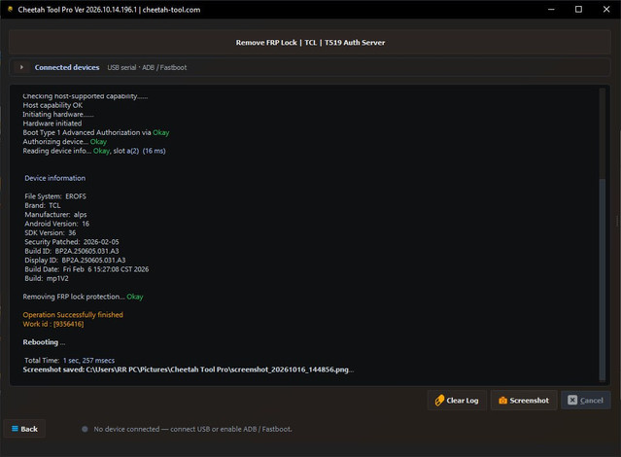The width and height of the screenshot is (621, 457).
Task: Close the Cheetah Tool Pro window
Action: (606, 9)
